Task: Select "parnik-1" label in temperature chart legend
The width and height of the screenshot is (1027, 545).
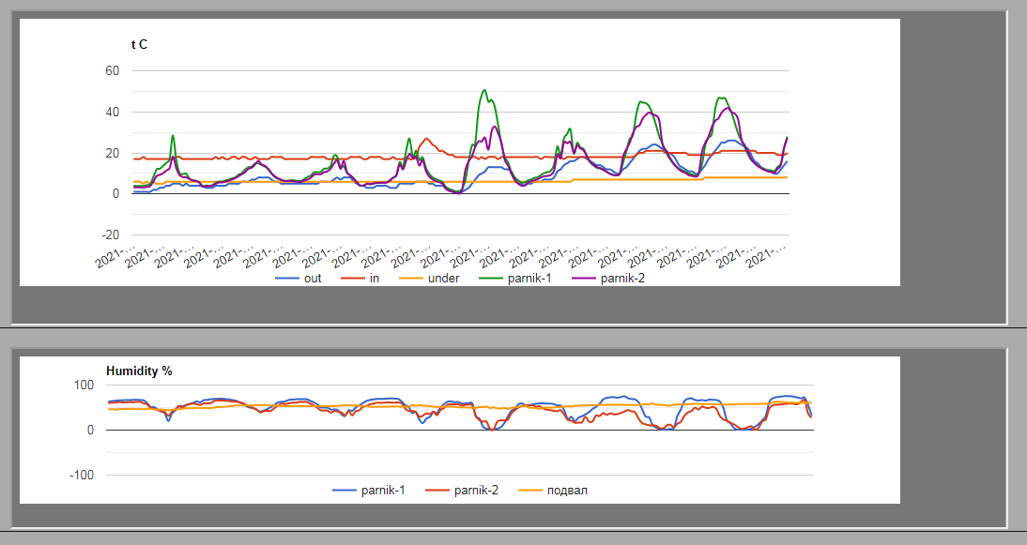Action: [529, 279]
